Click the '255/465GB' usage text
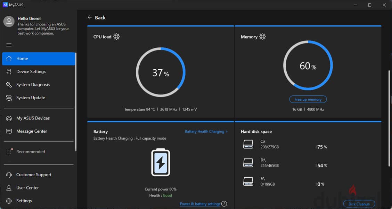Image resolution: width=392 pixels, height=209 pixels. [x=270, y=165]
